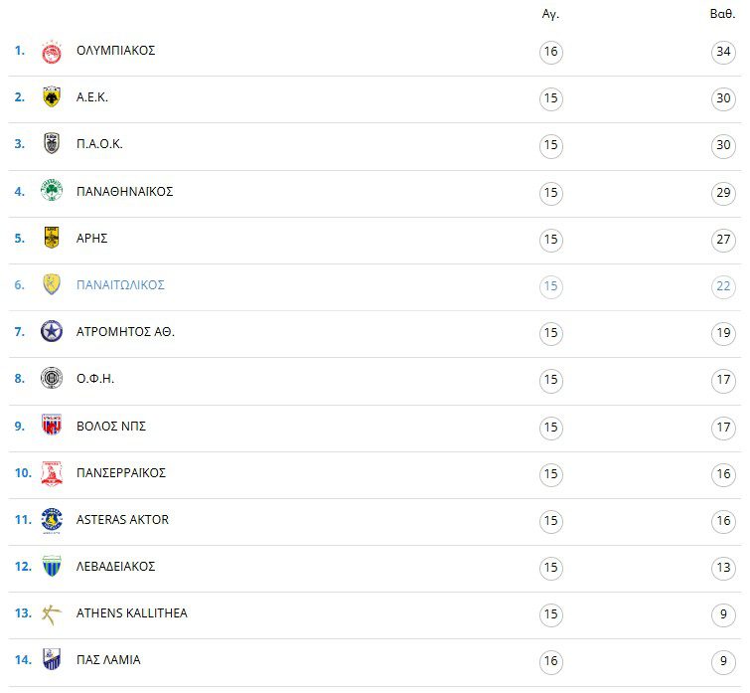Click Olympiacos games played badge 16
Image resolution: width=750 pixels, height=693 pixels.
tap(551, 52)
